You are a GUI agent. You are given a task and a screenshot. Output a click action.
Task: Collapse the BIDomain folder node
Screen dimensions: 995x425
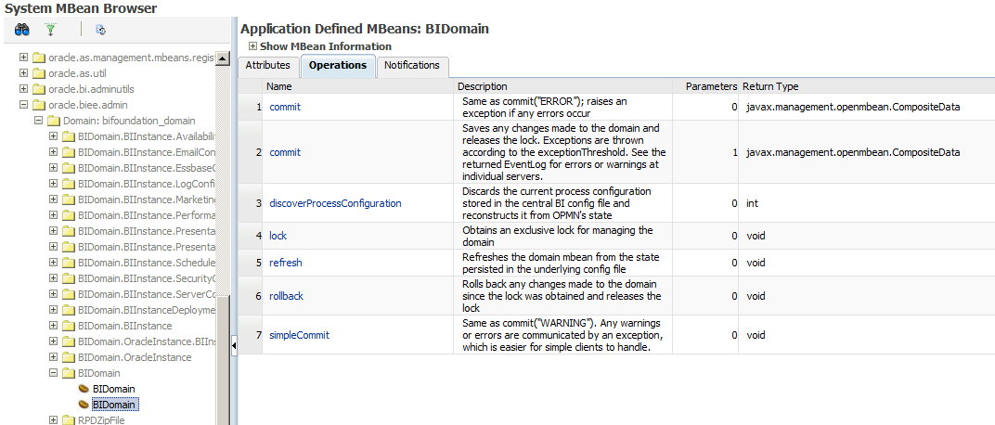(x=54, y=373)
